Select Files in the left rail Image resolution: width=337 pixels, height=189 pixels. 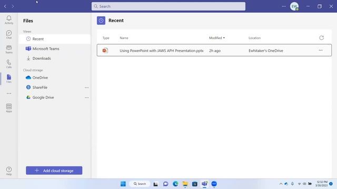click(x=9, y=79)
